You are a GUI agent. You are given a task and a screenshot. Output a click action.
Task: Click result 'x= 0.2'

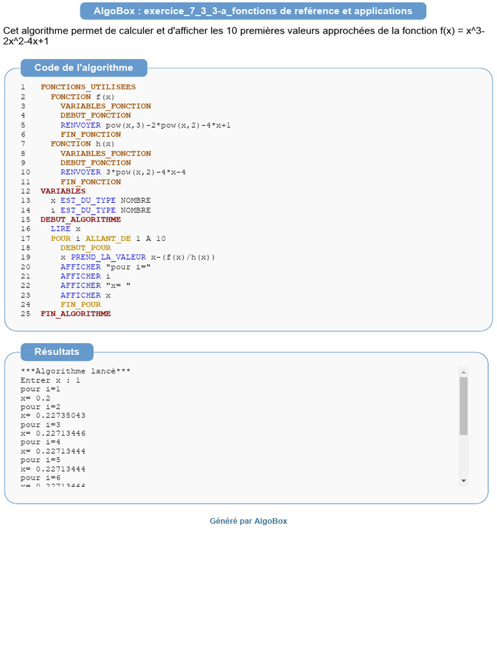pyautogui.click(x=36, y=398)
